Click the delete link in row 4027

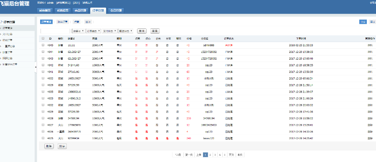point(370,125)
